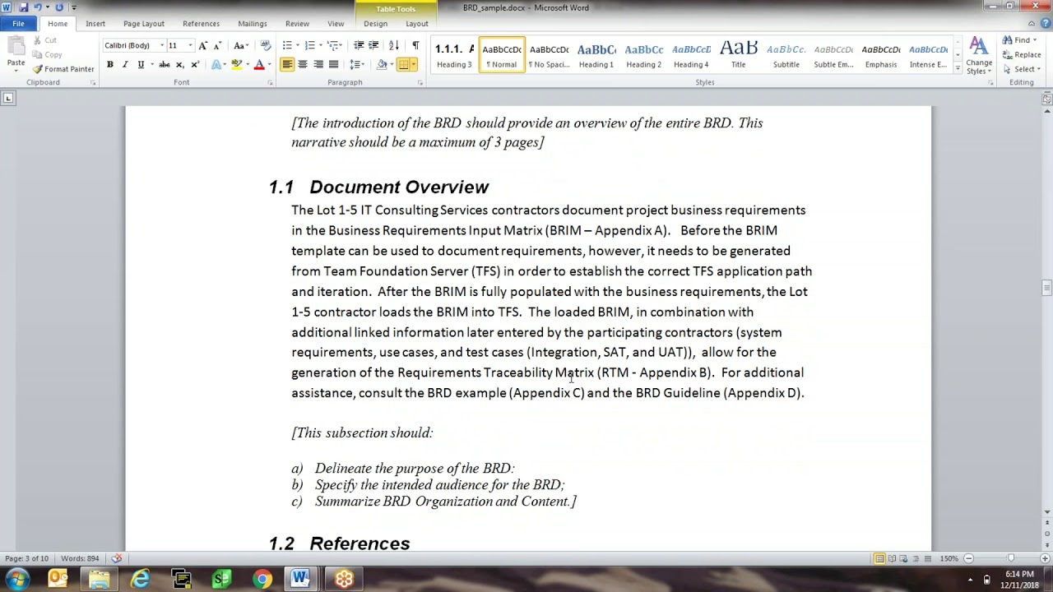Click the Cut command
This screenshot has height=592, width=1053.
44,40
